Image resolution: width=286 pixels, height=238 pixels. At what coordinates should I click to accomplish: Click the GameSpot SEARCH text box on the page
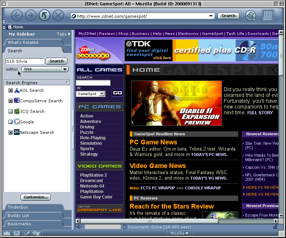[x=93, y=83]
